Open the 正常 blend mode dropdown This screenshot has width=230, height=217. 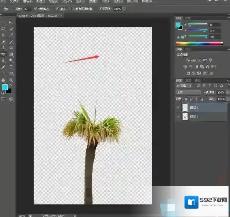pos(188,92)
